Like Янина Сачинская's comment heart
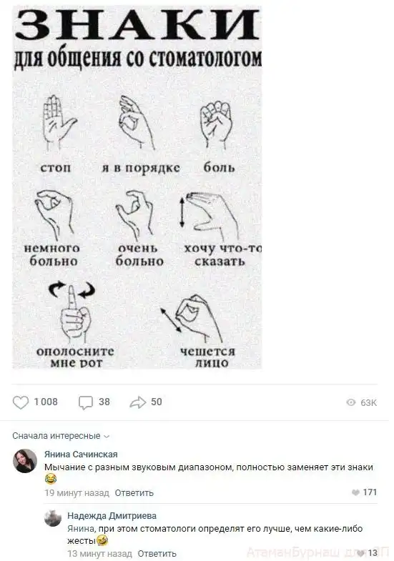 tap(355, 492)
